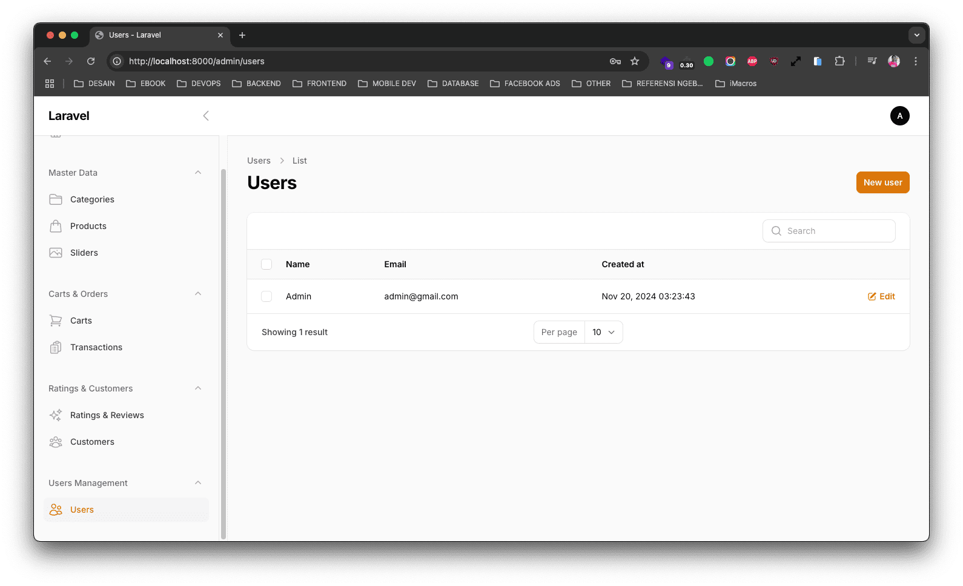Edit the Admin user record
Image resolution: width=963 pixels, height=586 pixels.
881,296
